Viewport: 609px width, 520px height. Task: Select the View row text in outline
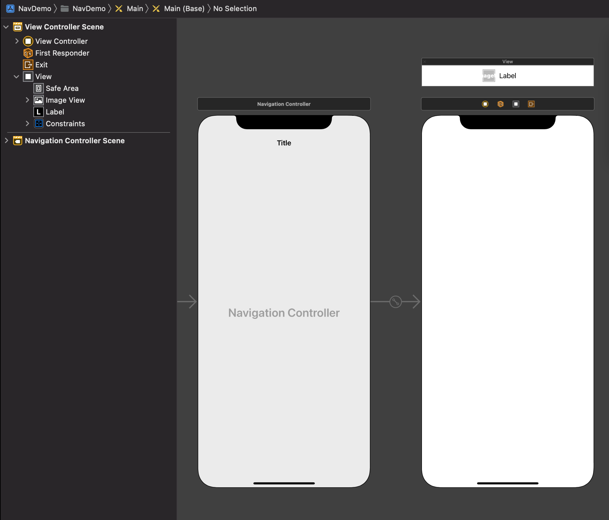43,77
